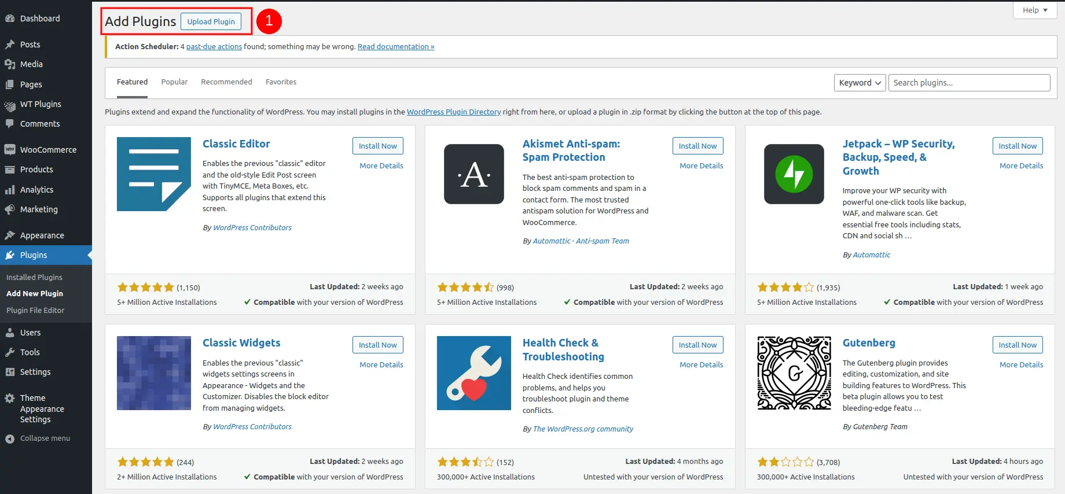Screen dimensions: 1065x494
Task: Open the Favorites tab
Action: 281,82
